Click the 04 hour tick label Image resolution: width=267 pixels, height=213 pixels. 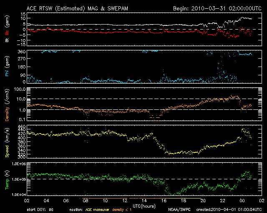click(46, 201)
